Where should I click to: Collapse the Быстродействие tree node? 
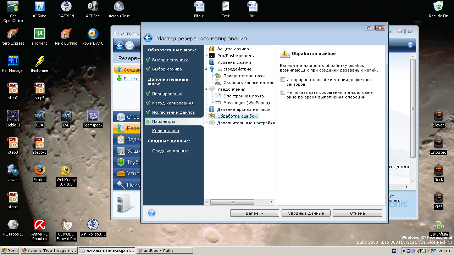point(206,69)
